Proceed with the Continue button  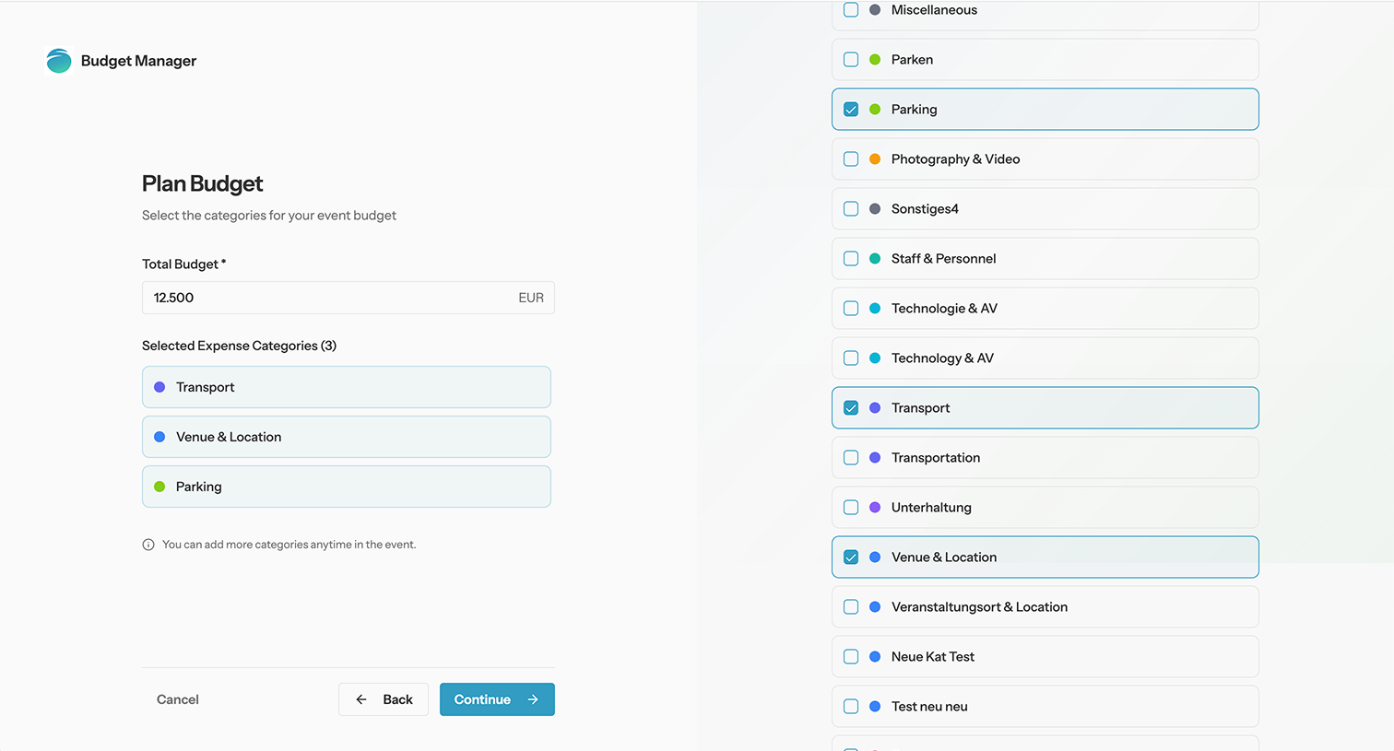tap(497, 699)
